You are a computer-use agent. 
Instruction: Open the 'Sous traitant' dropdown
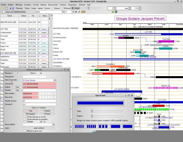[53, 124]
